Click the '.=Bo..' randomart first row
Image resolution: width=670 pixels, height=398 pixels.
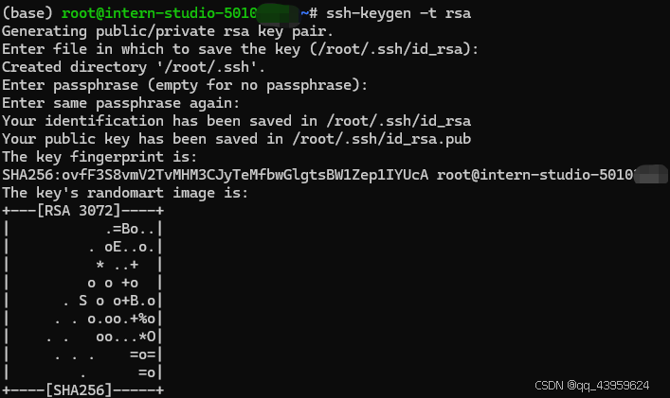click(130, 230)
